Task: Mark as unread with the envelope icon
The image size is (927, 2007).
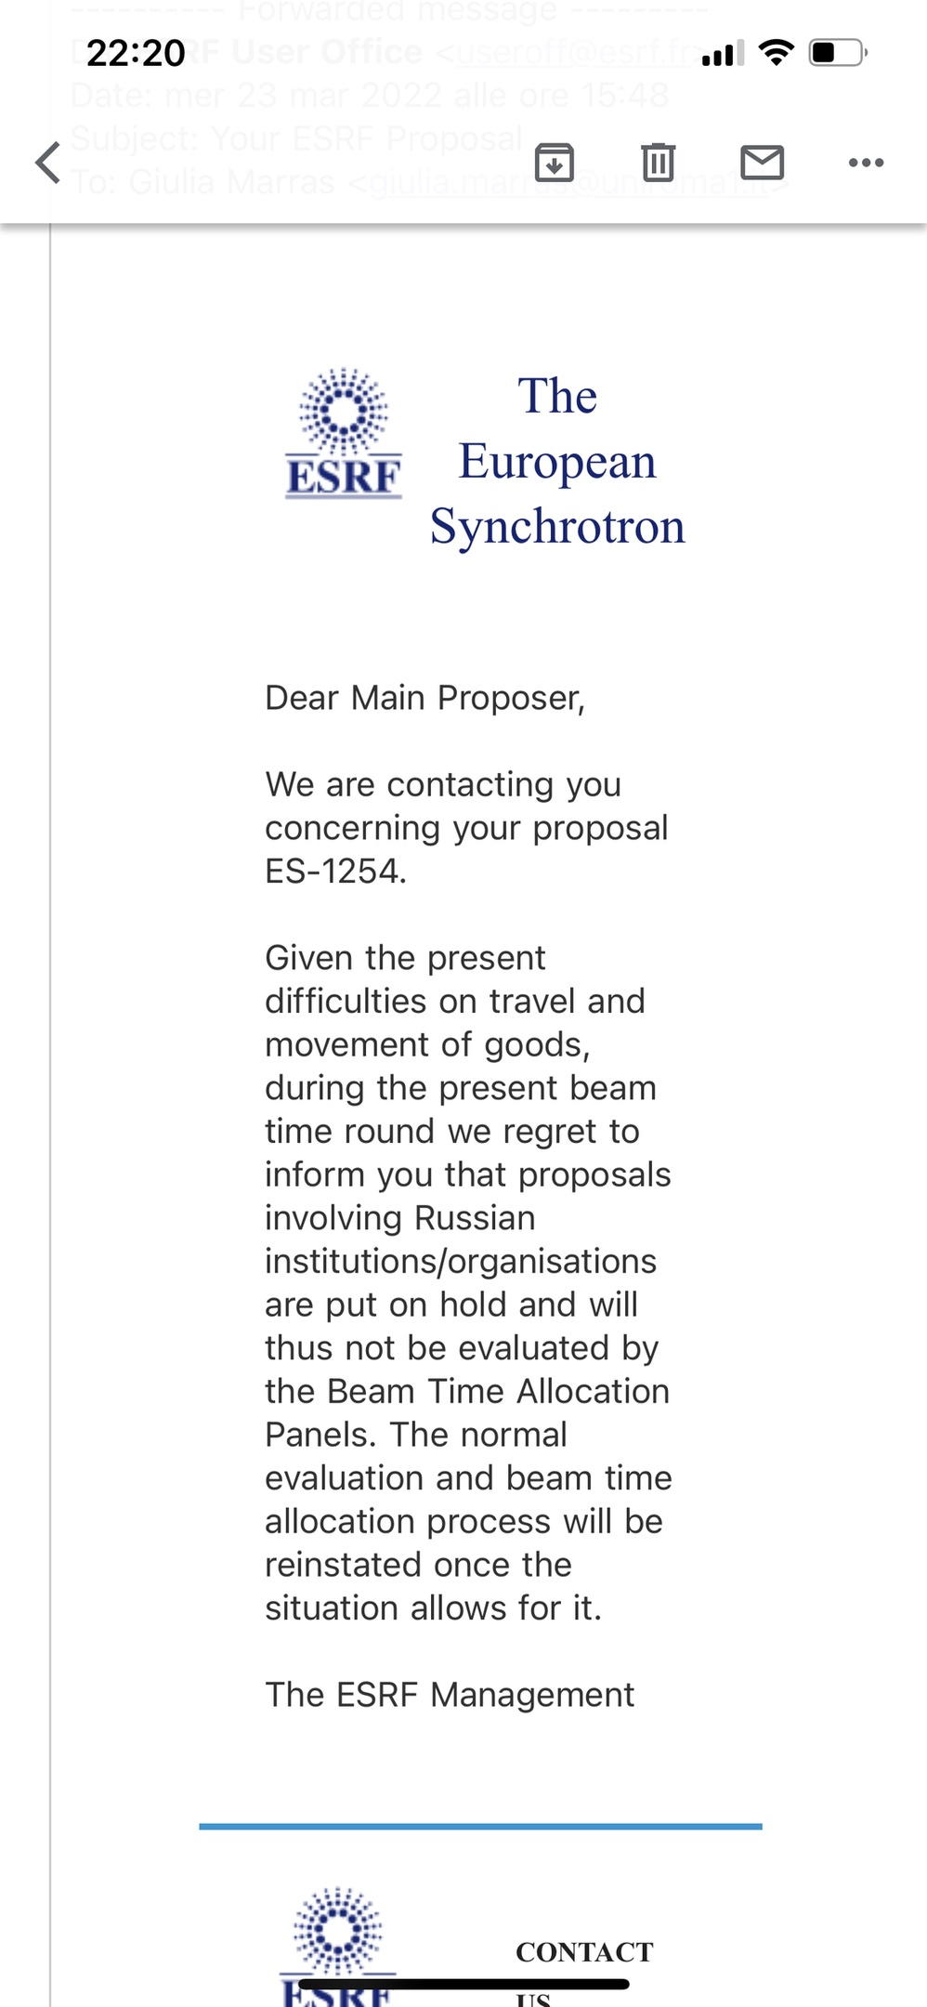Action: tap(762, 163)
